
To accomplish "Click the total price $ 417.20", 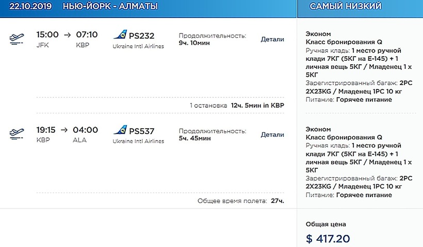I will coord(328,238).
